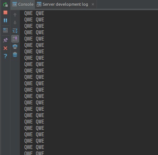Rerun the server with the green rerun icon
This screenshot has width=158, height=155.
[x=5, y=4]
